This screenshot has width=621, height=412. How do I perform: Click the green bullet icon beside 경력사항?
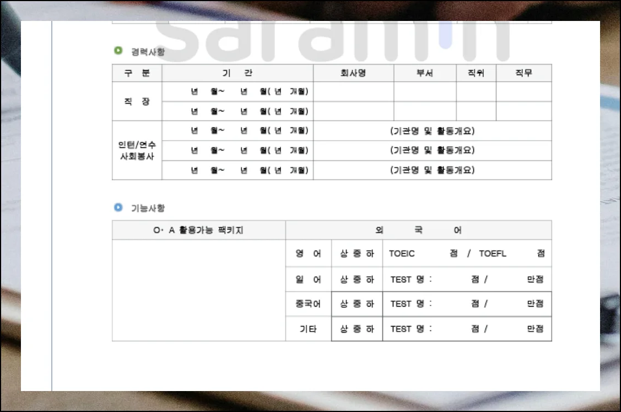(118, 51)
